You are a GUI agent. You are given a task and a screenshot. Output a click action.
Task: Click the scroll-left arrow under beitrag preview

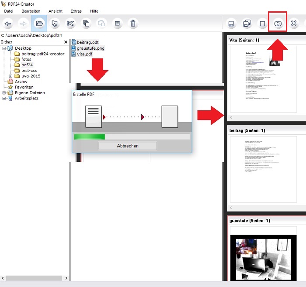click(231, 208)
